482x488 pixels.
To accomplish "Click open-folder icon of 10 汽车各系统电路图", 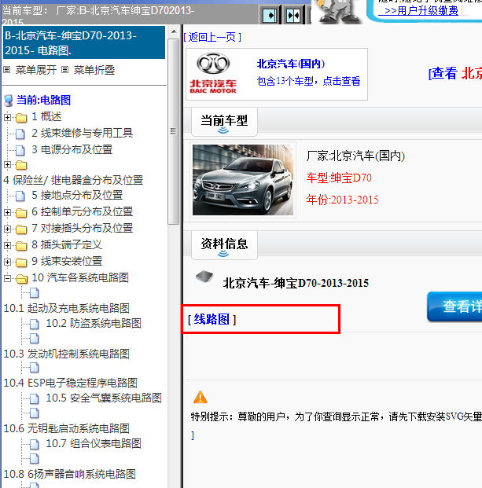I will coord(21,278).
